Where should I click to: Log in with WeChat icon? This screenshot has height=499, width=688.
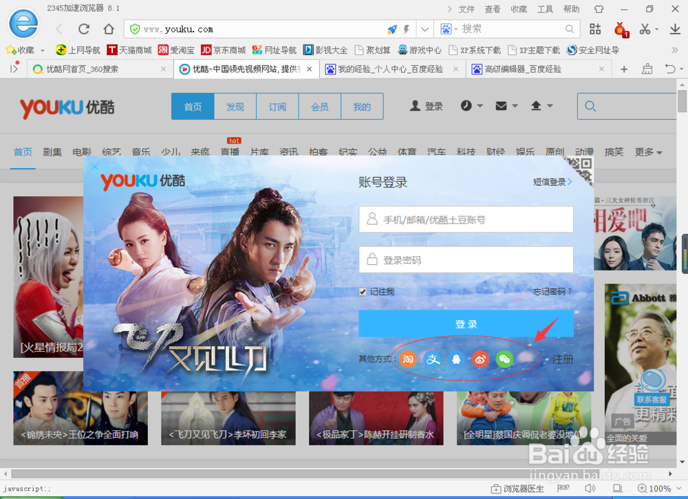click(504, 359)
